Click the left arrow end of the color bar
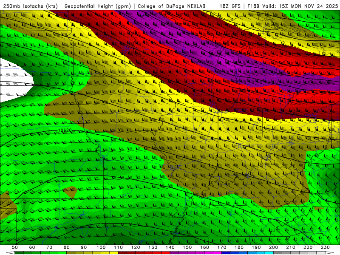The image size is (340, 255). [x=10, y=253]
